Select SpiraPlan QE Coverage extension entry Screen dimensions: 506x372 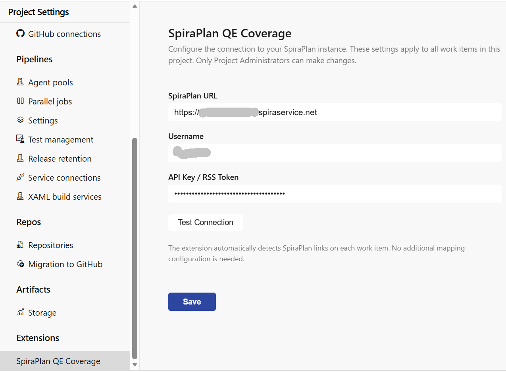pos(65,361)
